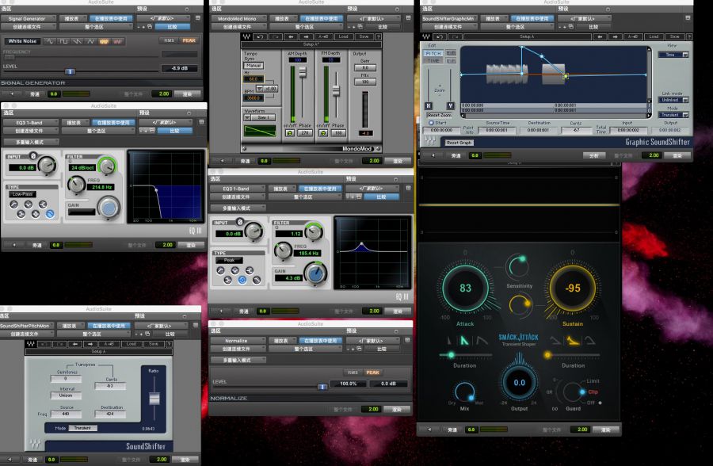The width and height of the screenshot is (713, 466).
Task: Open Link mode Unlinked dropdown
Action: pyautogui.click(x=673, y=100)
